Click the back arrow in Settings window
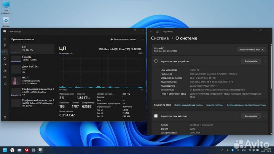274x154 pixels. pos(152,32)
